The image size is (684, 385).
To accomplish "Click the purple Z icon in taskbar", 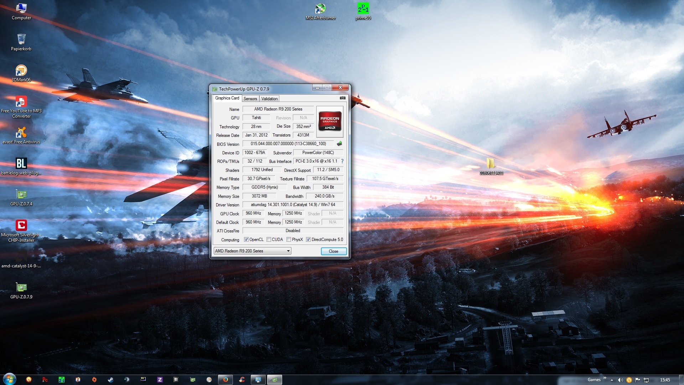I will pyautogui.click(x=160, y=380).
